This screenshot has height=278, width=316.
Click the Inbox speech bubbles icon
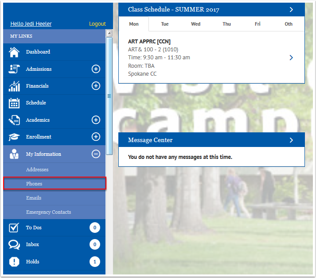14,245
